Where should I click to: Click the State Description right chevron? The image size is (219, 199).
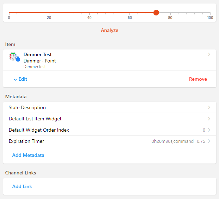click(x=209, y=107)
